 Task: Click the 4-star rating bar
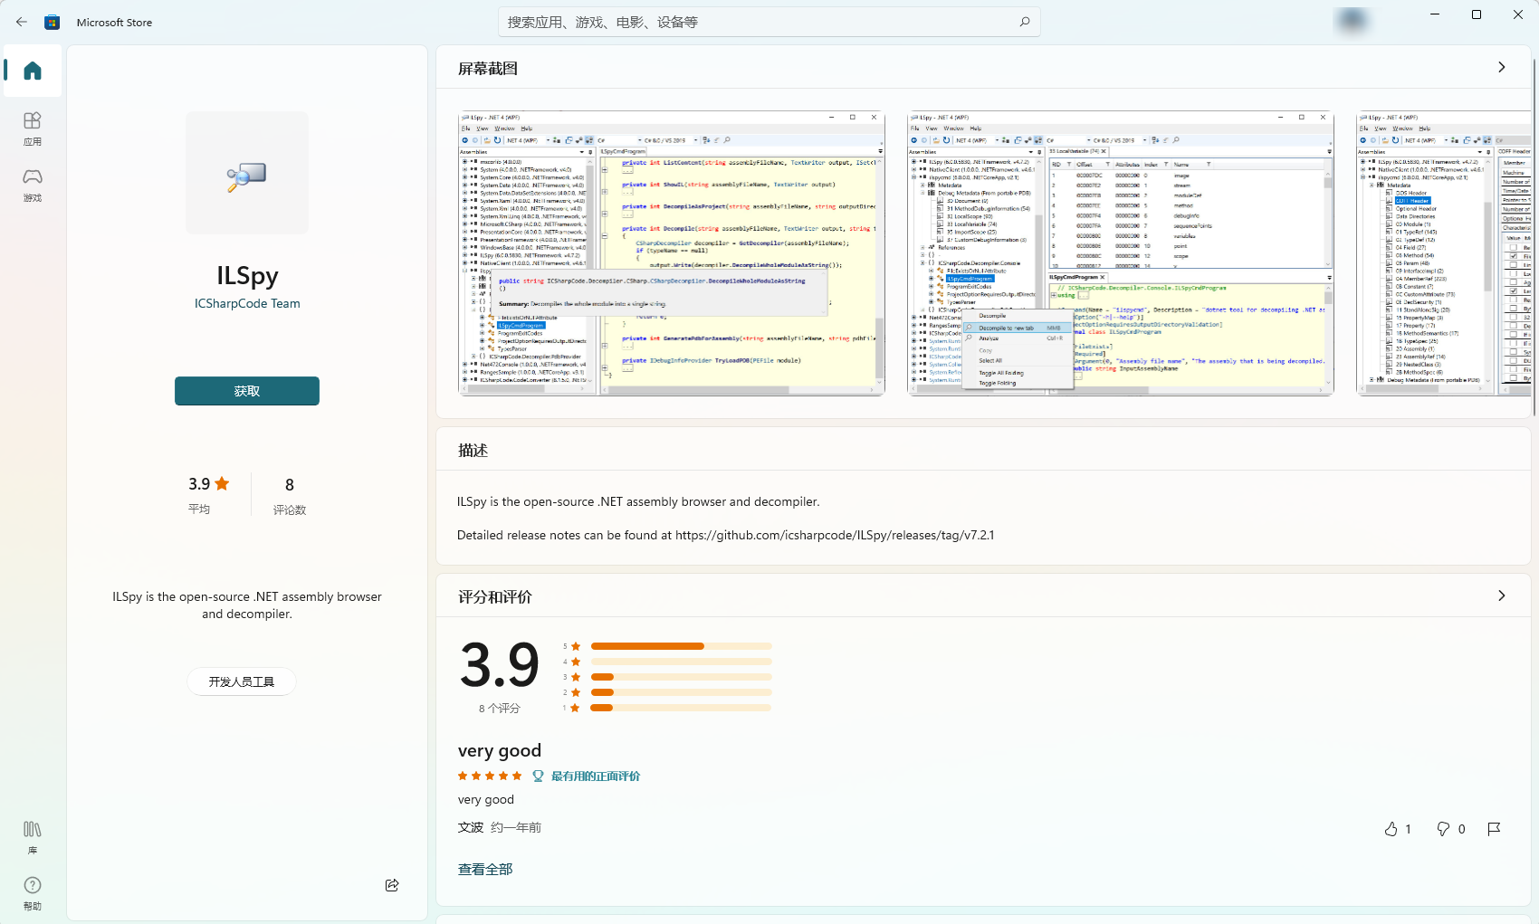click(x=681, y=662)
